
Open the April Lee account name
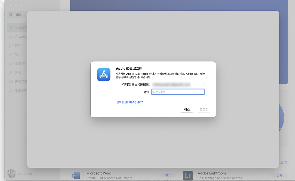click(25, 173)
